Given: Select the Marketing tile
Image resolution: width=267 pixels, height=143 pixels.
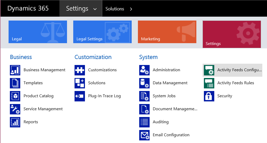Looking at the screenshot, I should point(167,32).
